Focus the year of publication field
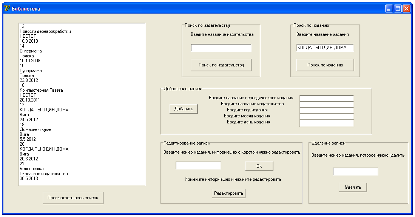 [x=327, y=110]
